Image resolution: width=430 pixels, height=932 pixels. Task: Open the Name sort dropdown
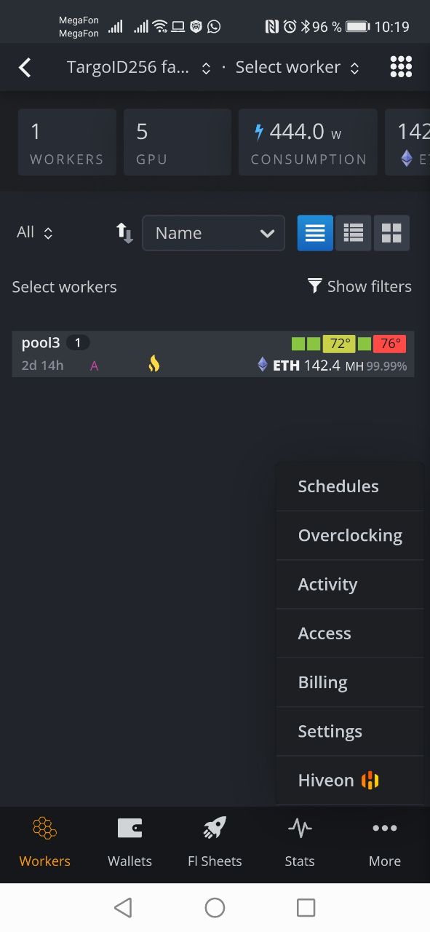click(x=214, y=233)
